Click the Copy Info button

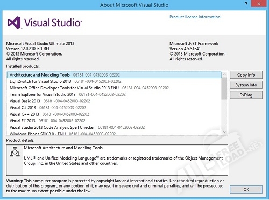click(246, 75)
